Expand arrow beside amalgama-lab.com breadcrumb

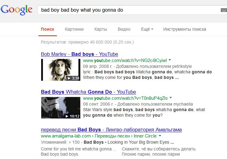click(160, 136)
